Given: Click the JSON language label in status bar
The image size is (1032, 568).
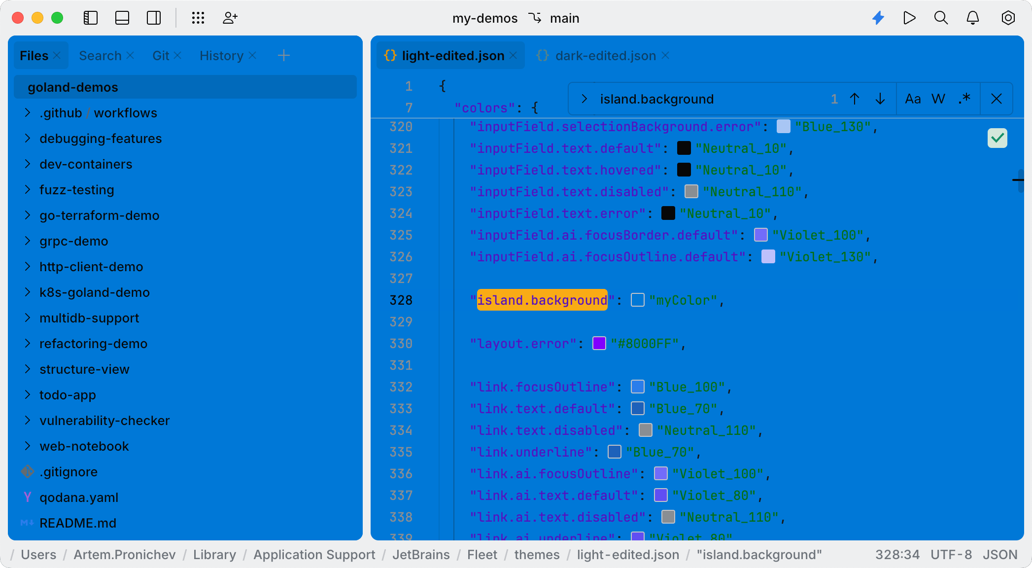Looking at the screenshot, I should 1000,555.
